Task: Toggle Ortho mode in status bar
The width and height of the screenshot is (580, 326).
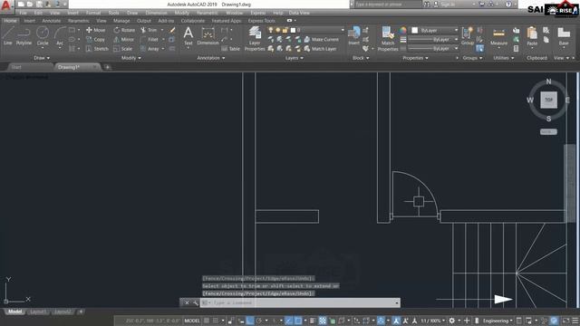Action: (x=250, y=321)
